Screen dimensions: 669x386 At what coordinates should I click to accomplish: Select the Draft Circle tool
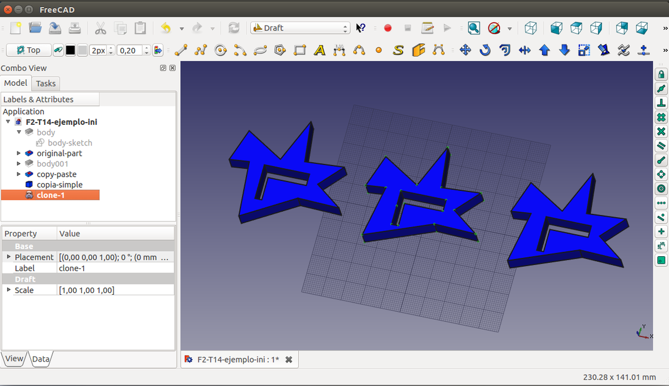(x=220, y=50)
